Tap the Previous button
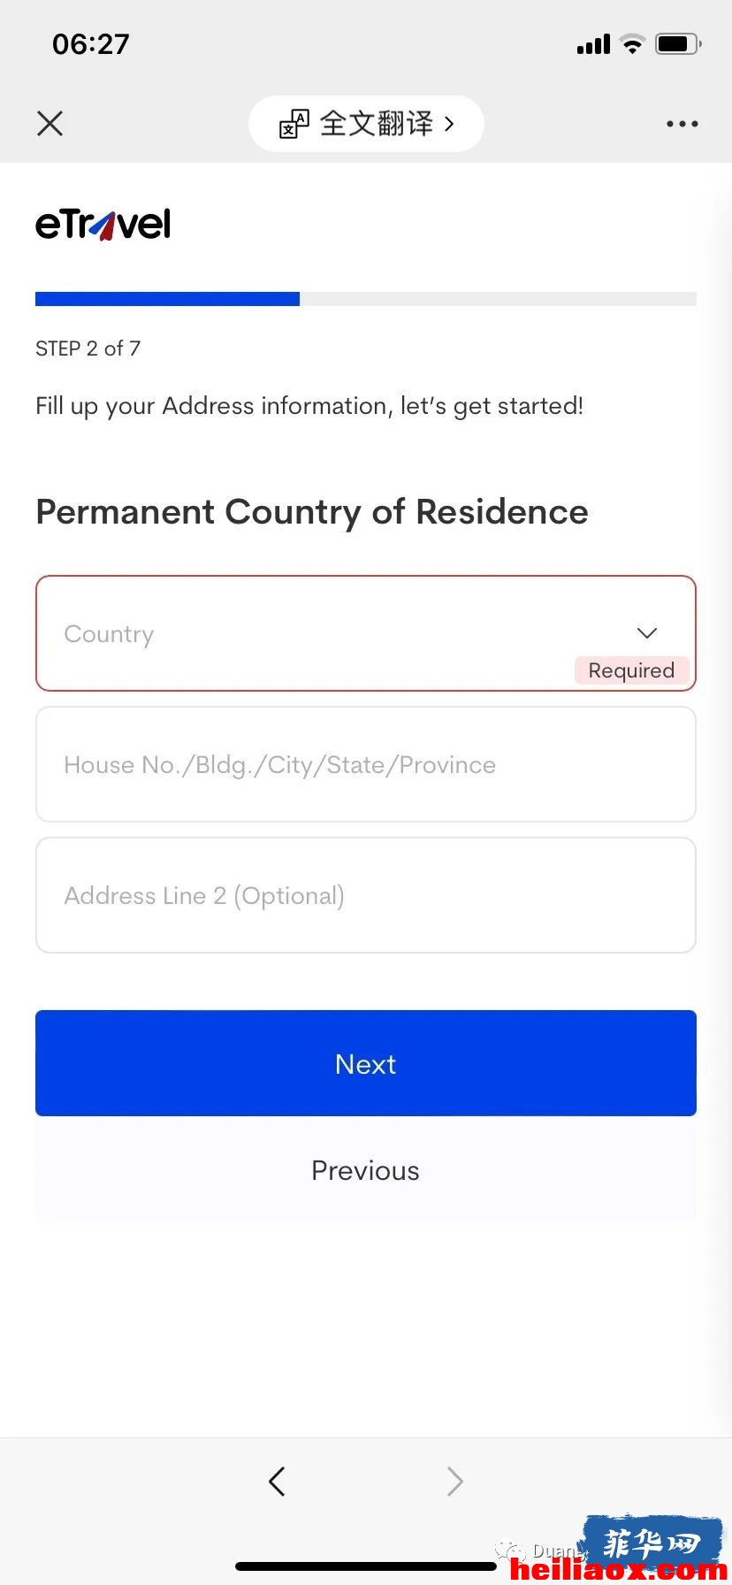This screenshot has height=1585, width=732. click(x=366, y=1170)
